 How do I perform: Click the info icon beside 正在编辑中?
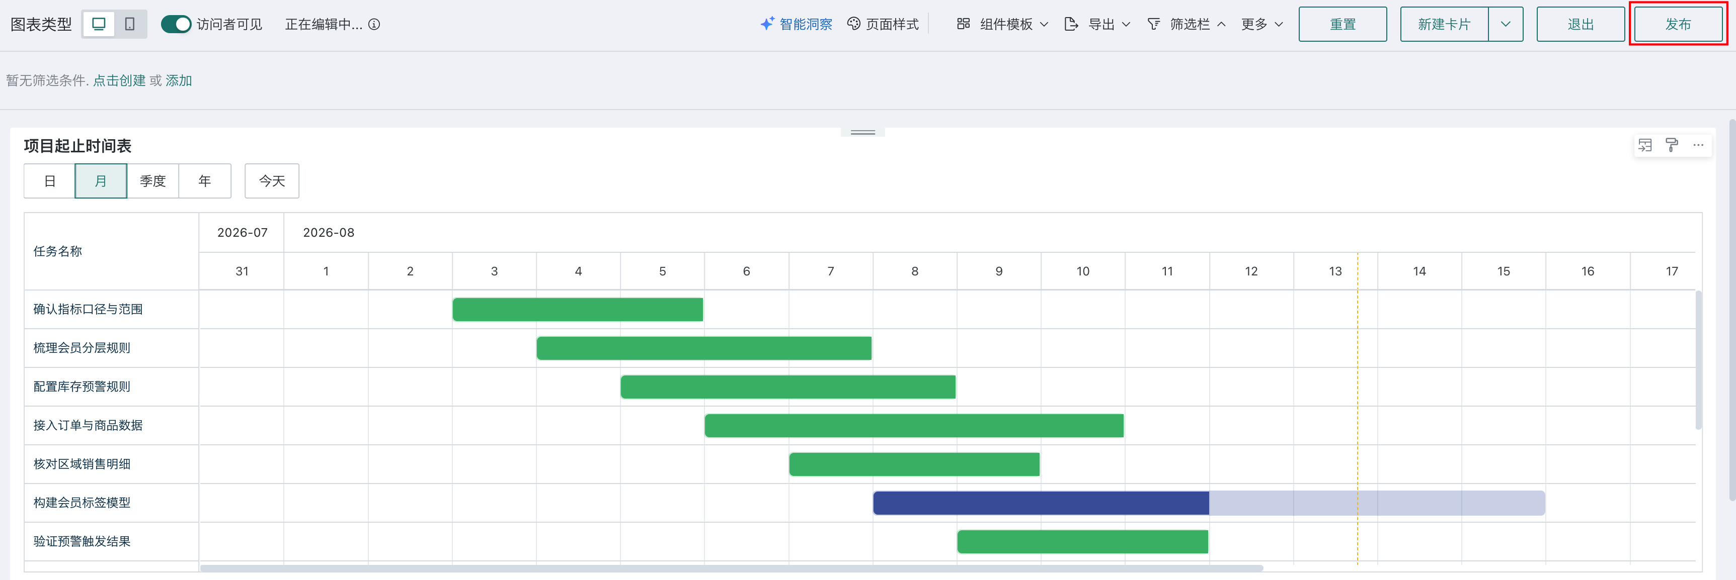coord(375,24)
